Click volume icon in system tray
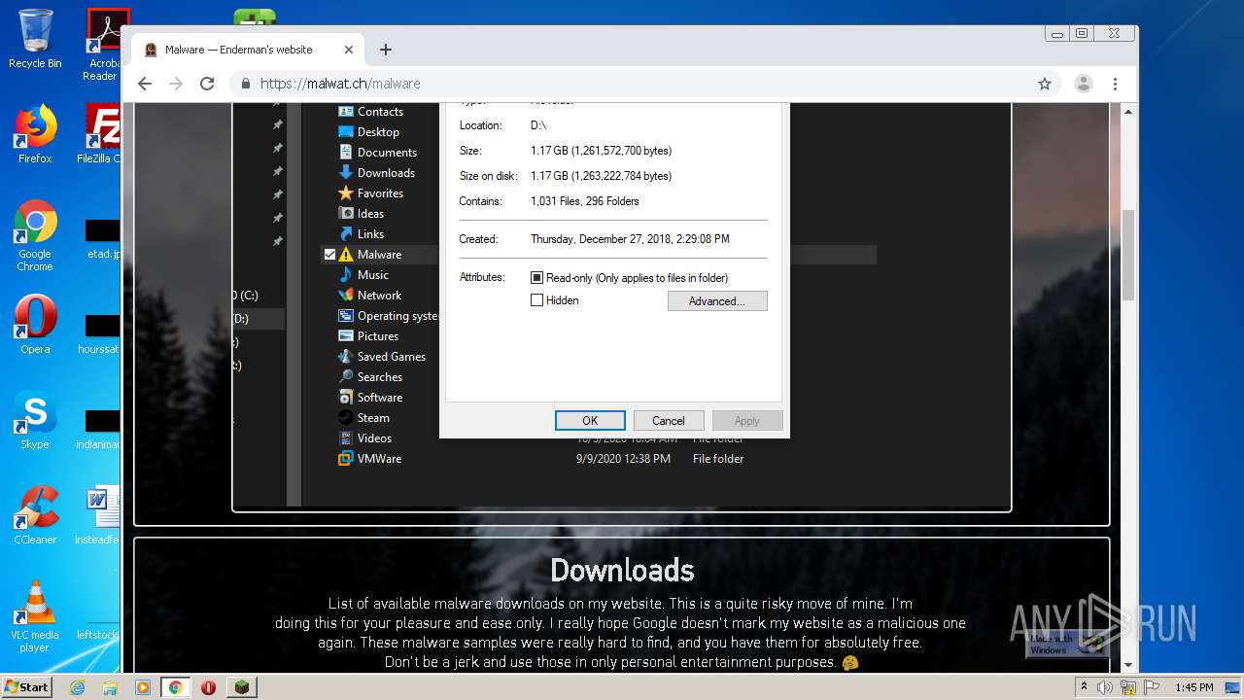The image size is (1244, 700). [1105, 687]
